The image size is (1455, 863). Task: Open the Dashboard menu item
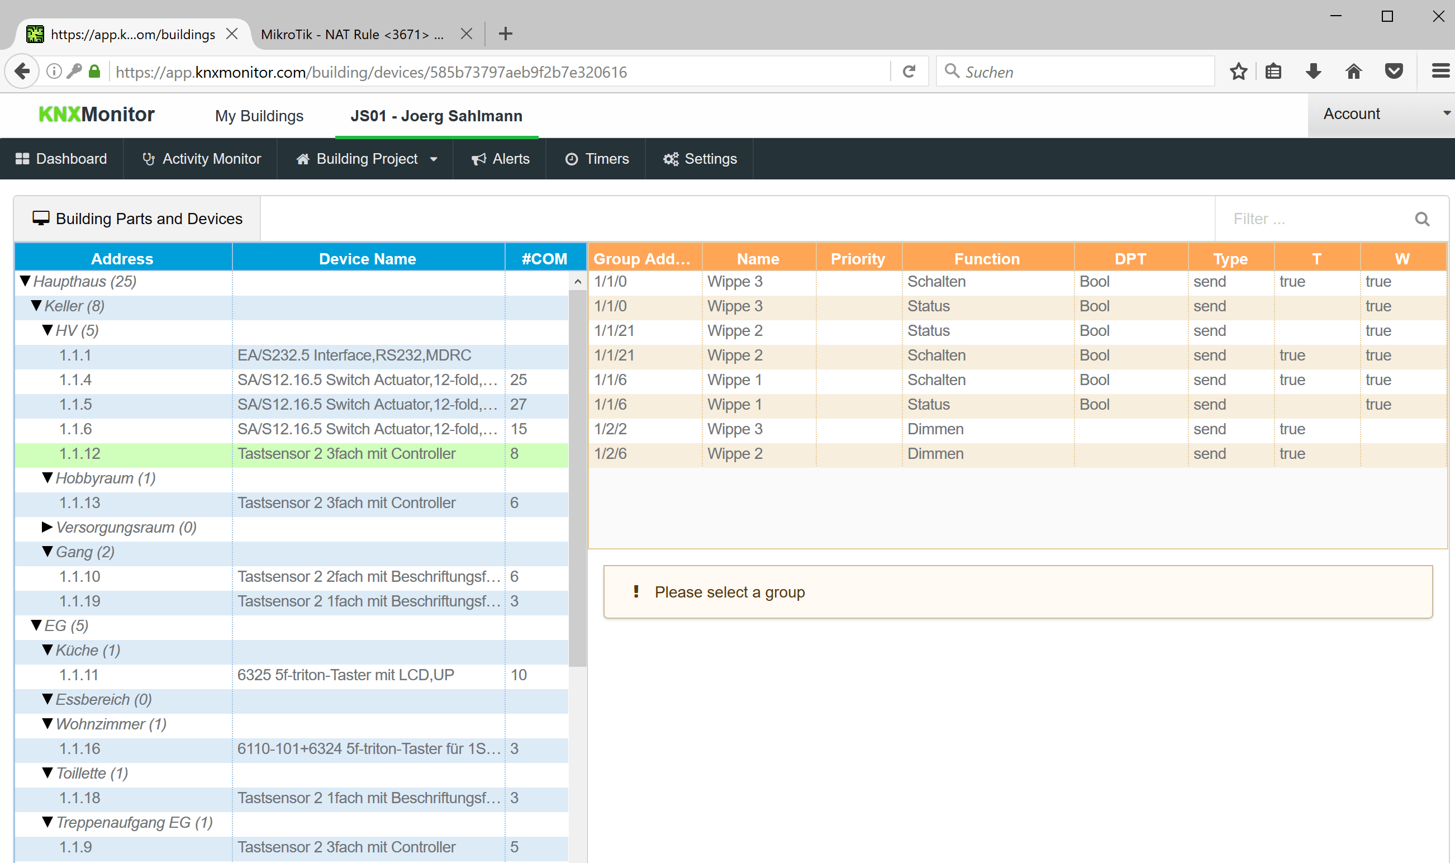click(61, 159)
